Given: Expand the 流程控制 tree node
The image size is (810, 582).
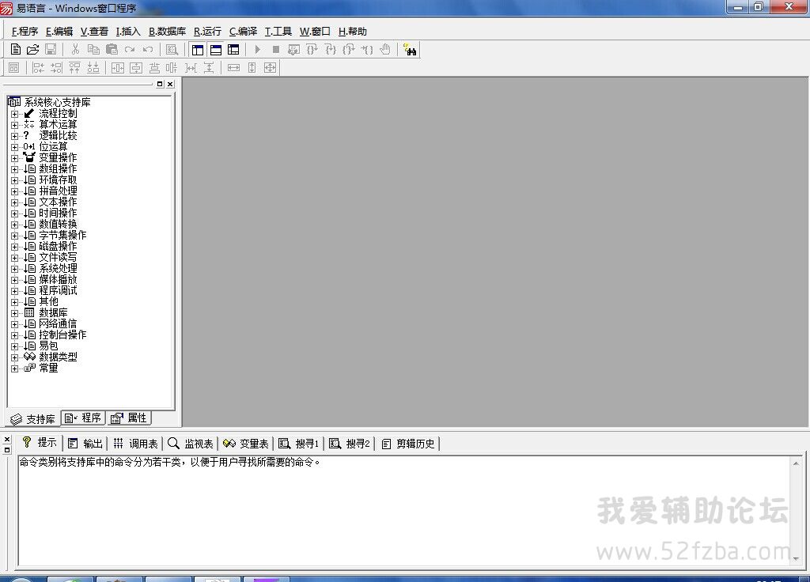Looking at the screenshot, I should [14, 114].
